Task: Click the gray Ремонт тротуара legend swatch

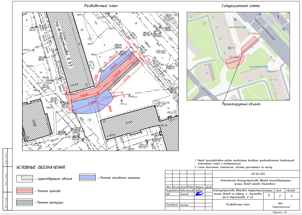Action: (25, 202)
